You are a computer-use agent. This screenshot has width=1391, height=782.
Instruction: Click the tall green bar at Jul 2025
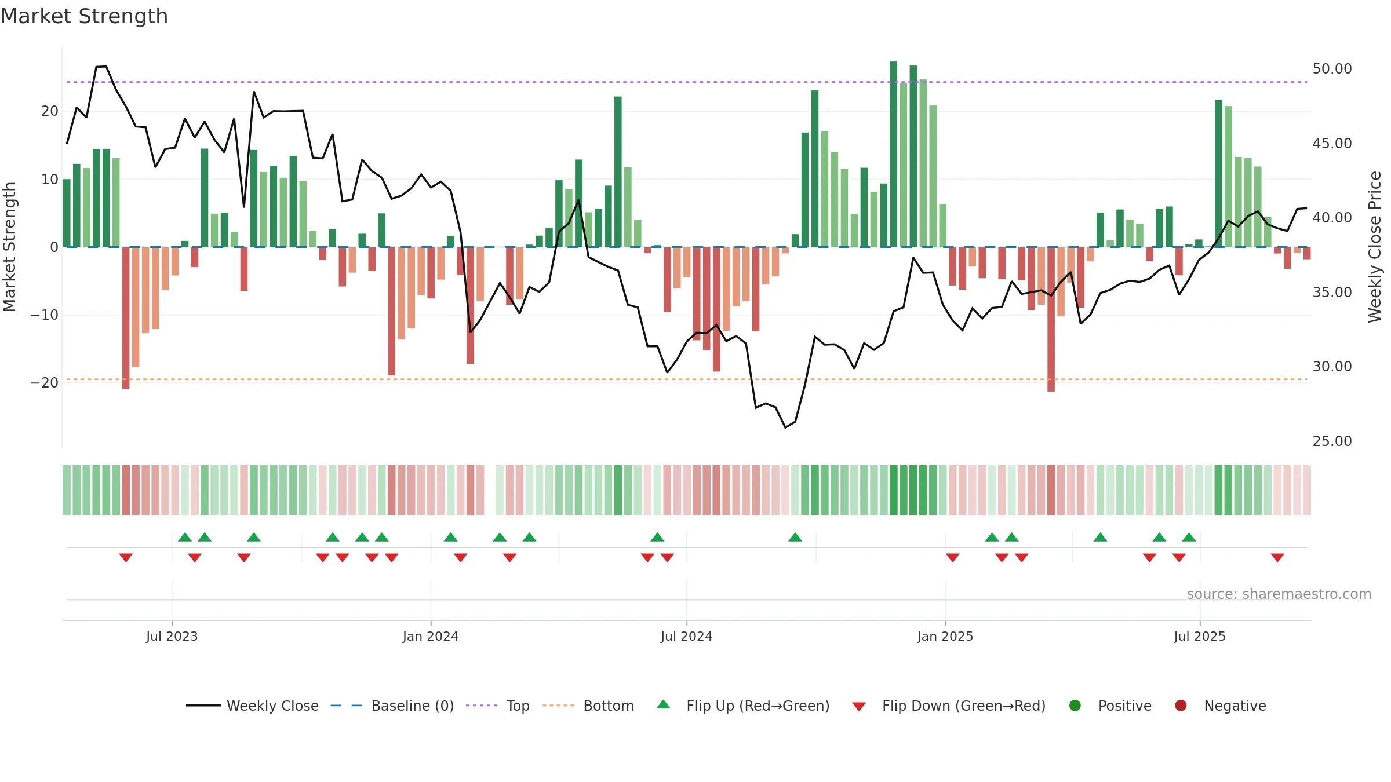click(1219, 174)
